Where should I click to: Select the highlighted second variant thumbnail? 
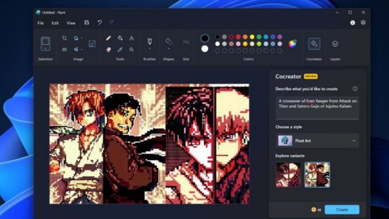[317, 175]
